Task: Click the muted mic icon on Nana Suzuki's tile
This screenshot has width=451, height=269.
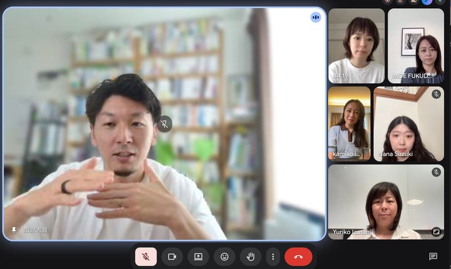Action: (x=436, y=94)
